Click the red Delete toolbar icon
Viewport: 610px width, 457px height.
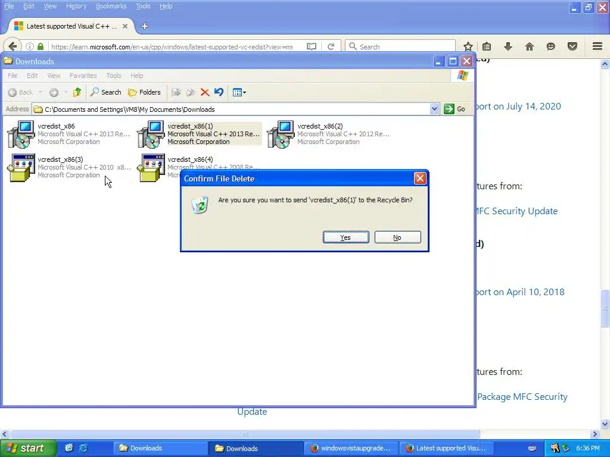click(205, 92)
